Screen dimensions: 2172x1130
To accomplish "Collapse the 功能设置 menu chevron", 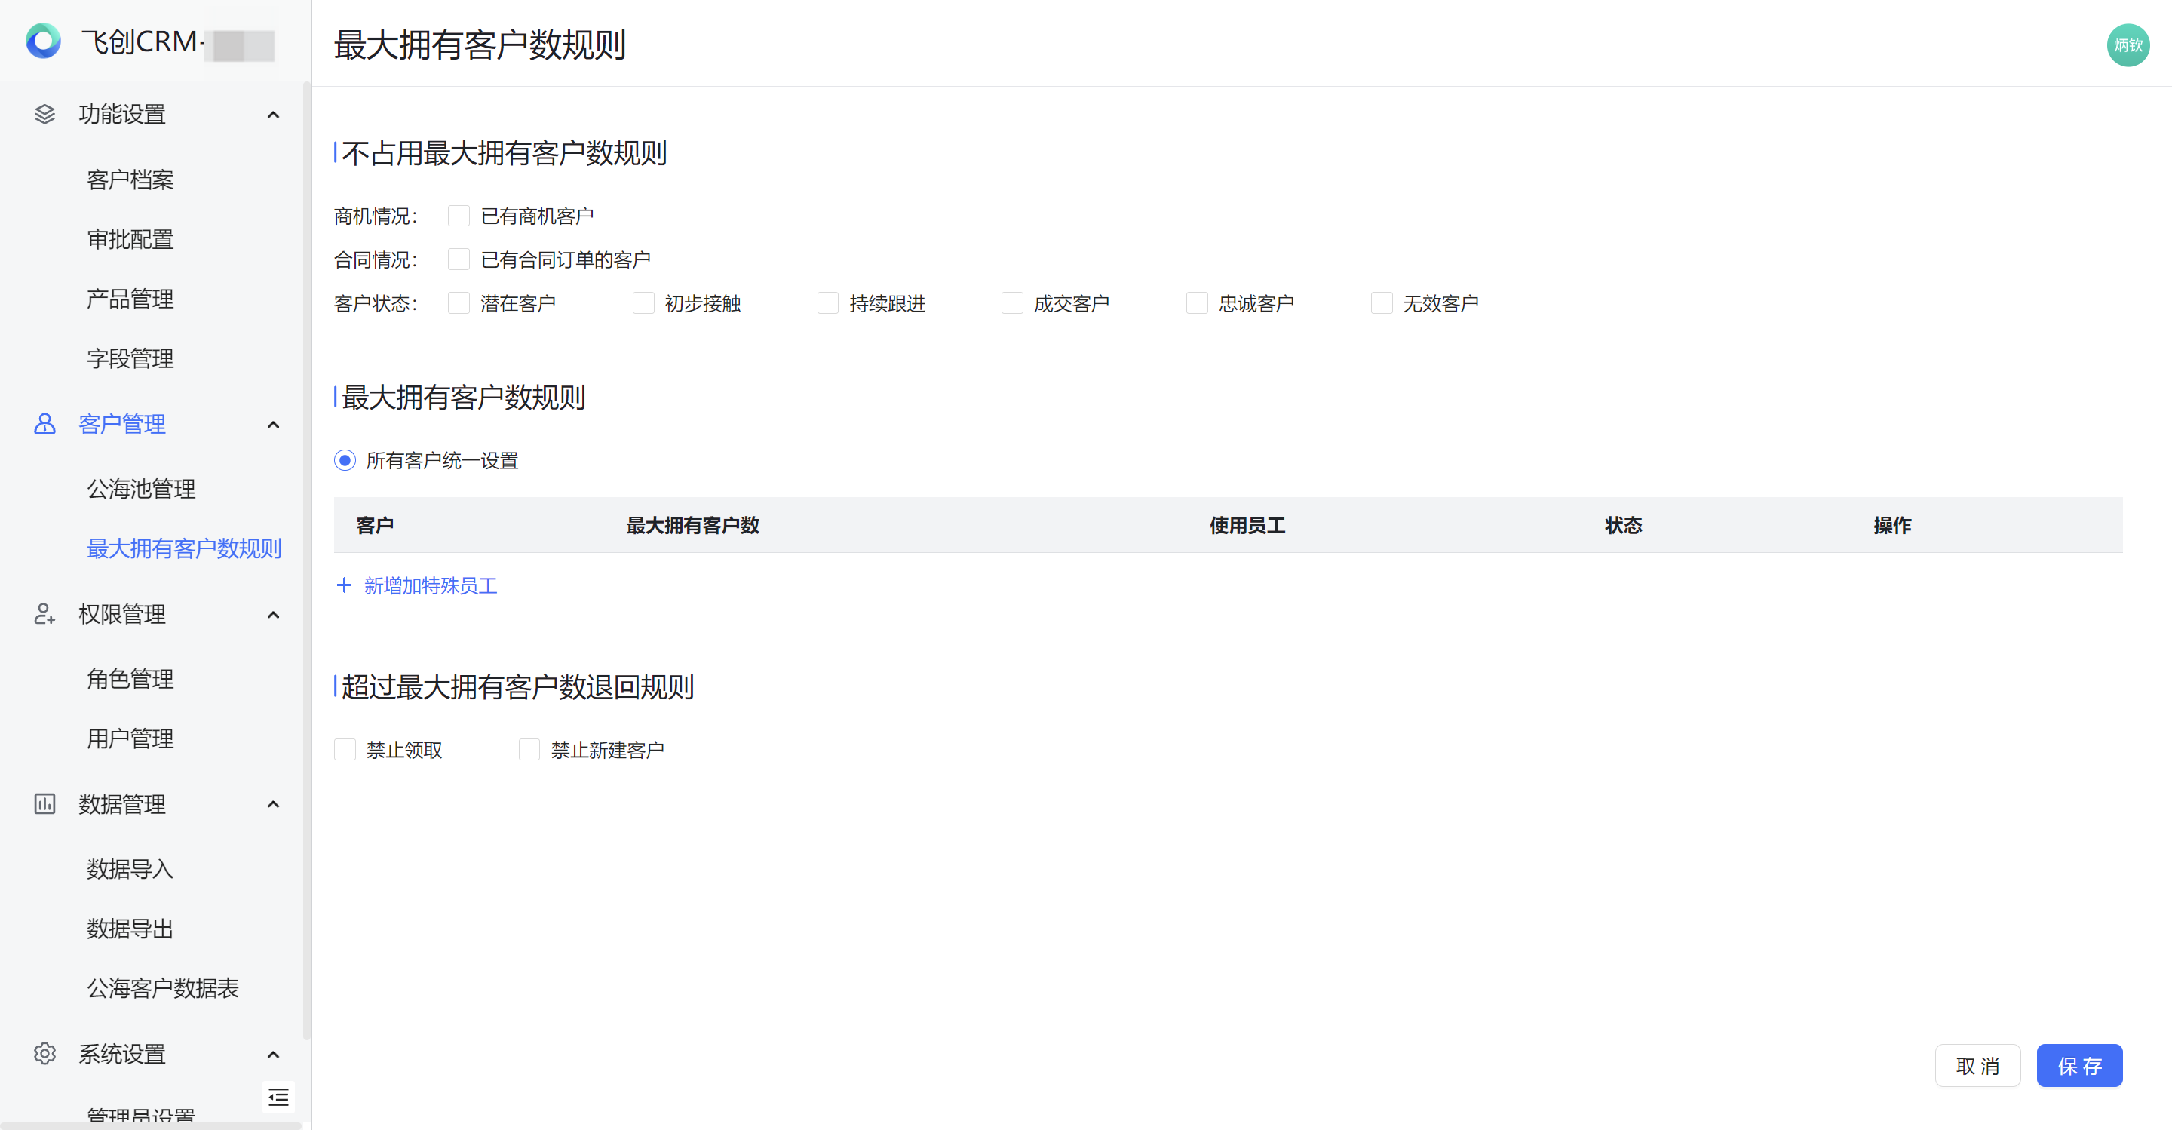I will point(273,115).
